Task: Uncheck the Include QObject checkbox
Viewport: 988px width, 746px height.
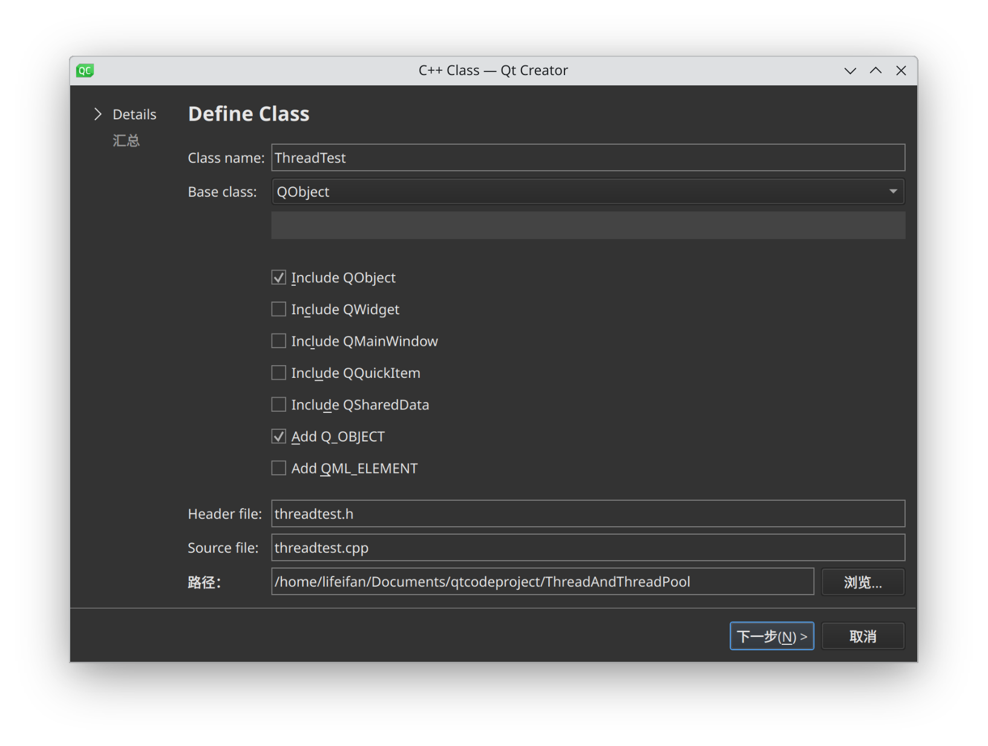Action: pos(278,277)
